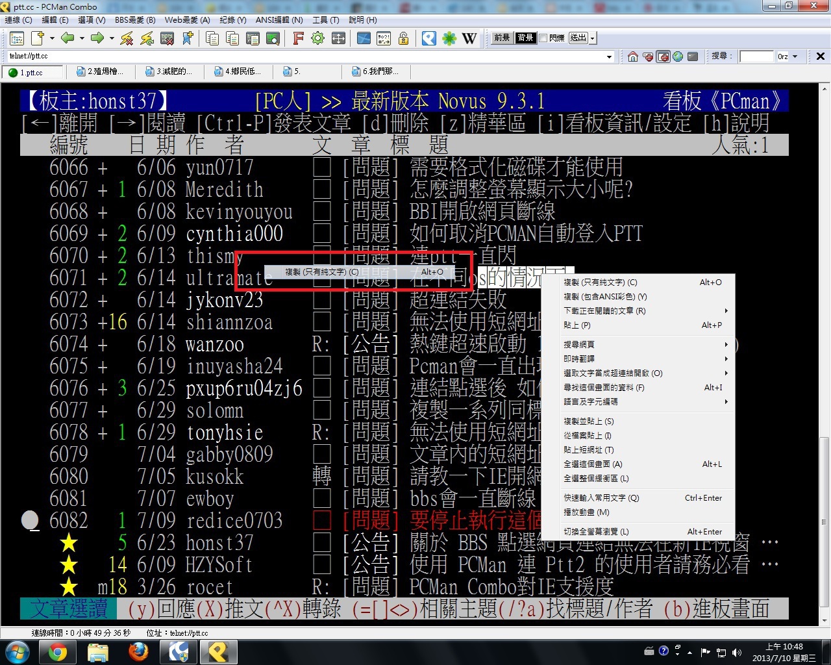Click the paste-from-window icon
831x665 pixels.
[x=253, y=39]
